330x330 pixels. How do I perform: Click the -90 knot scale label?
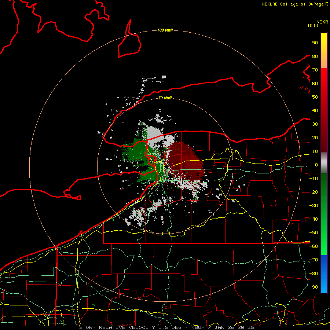[313, 287]
